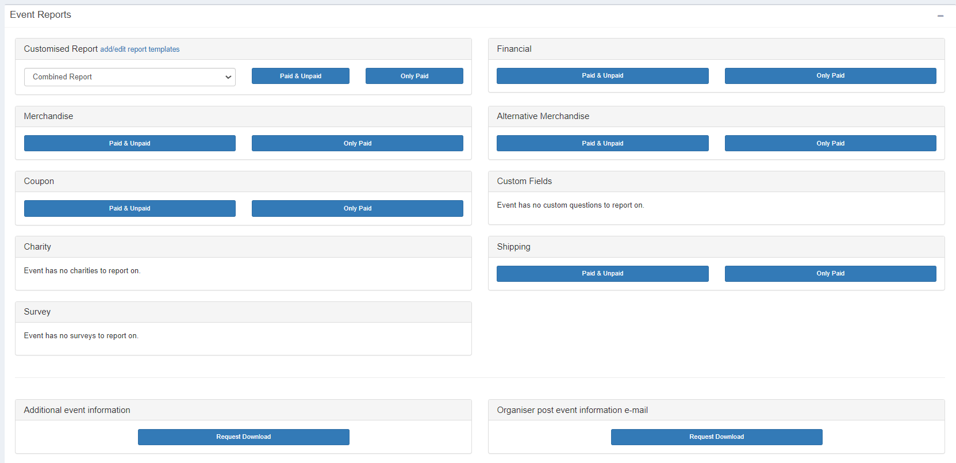Open the Combined Report template dropdown
The height and width of the screenshot is (463, 956).
130,77
